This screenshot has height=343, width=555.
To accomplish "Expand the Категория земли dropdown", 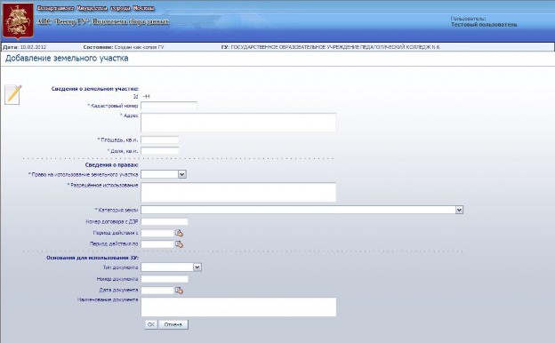I will click(x=459, y=210).
